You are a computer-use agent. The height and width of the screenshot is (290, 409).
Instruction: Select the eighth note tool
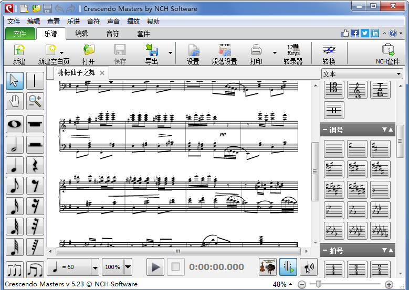pyautogui.click(x=15, y=186)
